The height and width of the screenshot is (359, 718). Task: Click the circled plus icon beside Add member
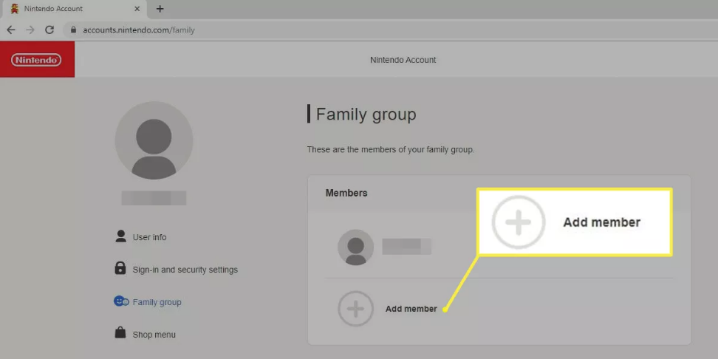(x=355, y=309)
